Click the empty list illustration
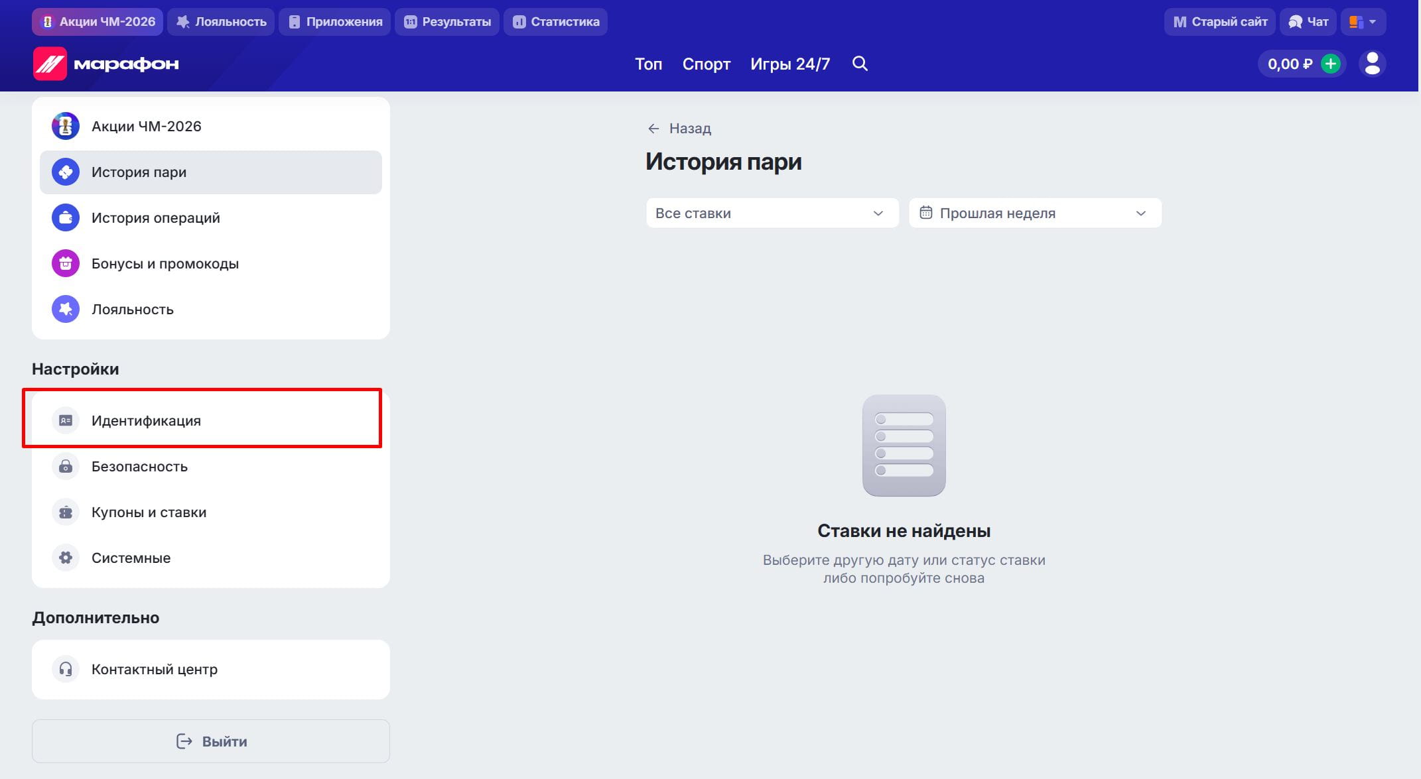Screen dimensions: 1421x779 point(904,445)
